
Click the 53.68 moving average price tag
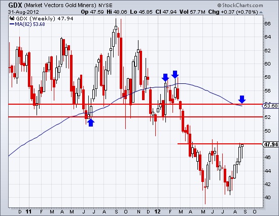click(270, 106)
